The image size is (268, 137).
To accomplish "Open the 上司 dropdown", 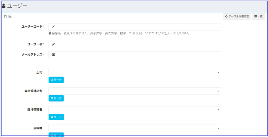I will click(135, 72).
